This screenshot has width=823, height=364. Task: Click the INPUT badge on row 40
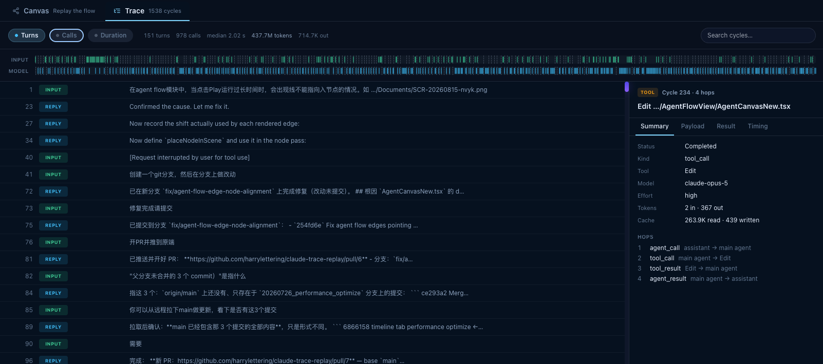pos(53,158)
